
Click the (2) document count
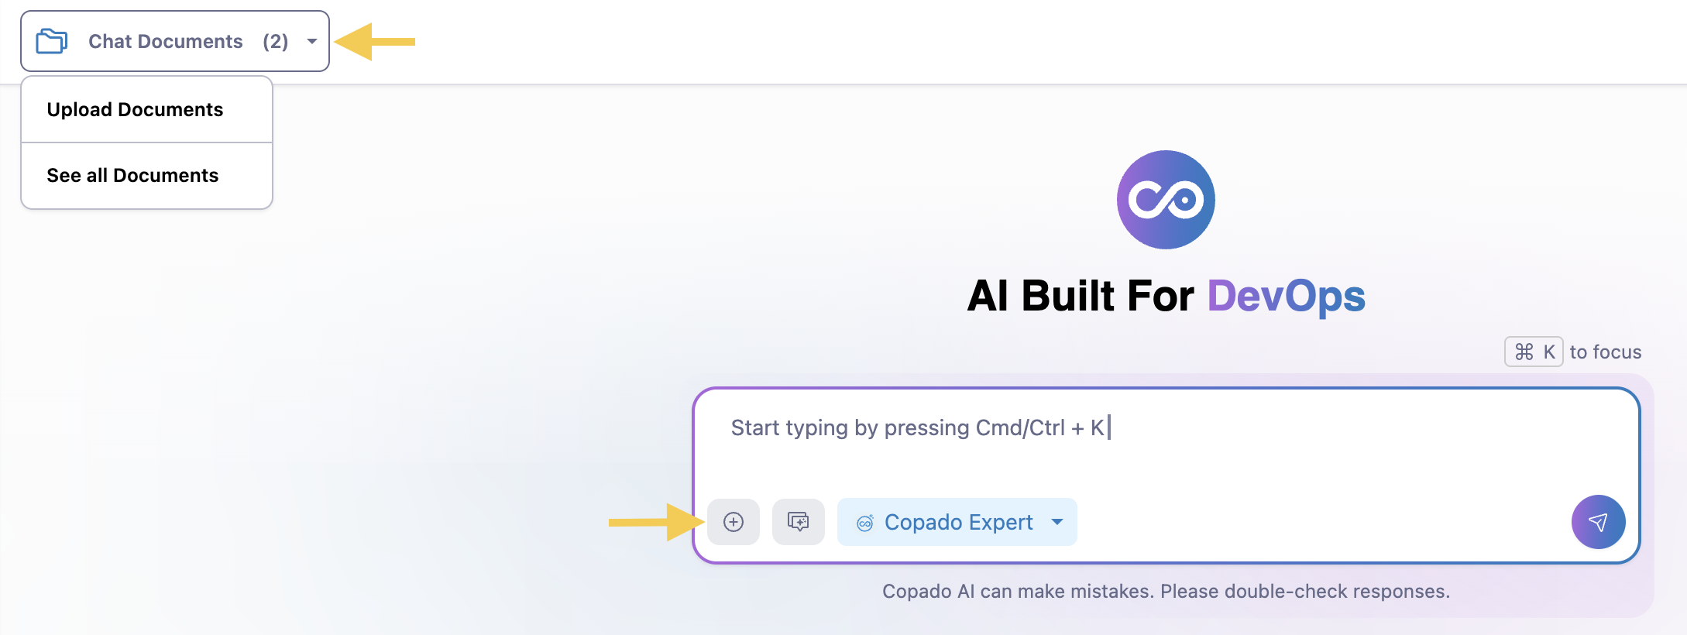click(275, 41)
